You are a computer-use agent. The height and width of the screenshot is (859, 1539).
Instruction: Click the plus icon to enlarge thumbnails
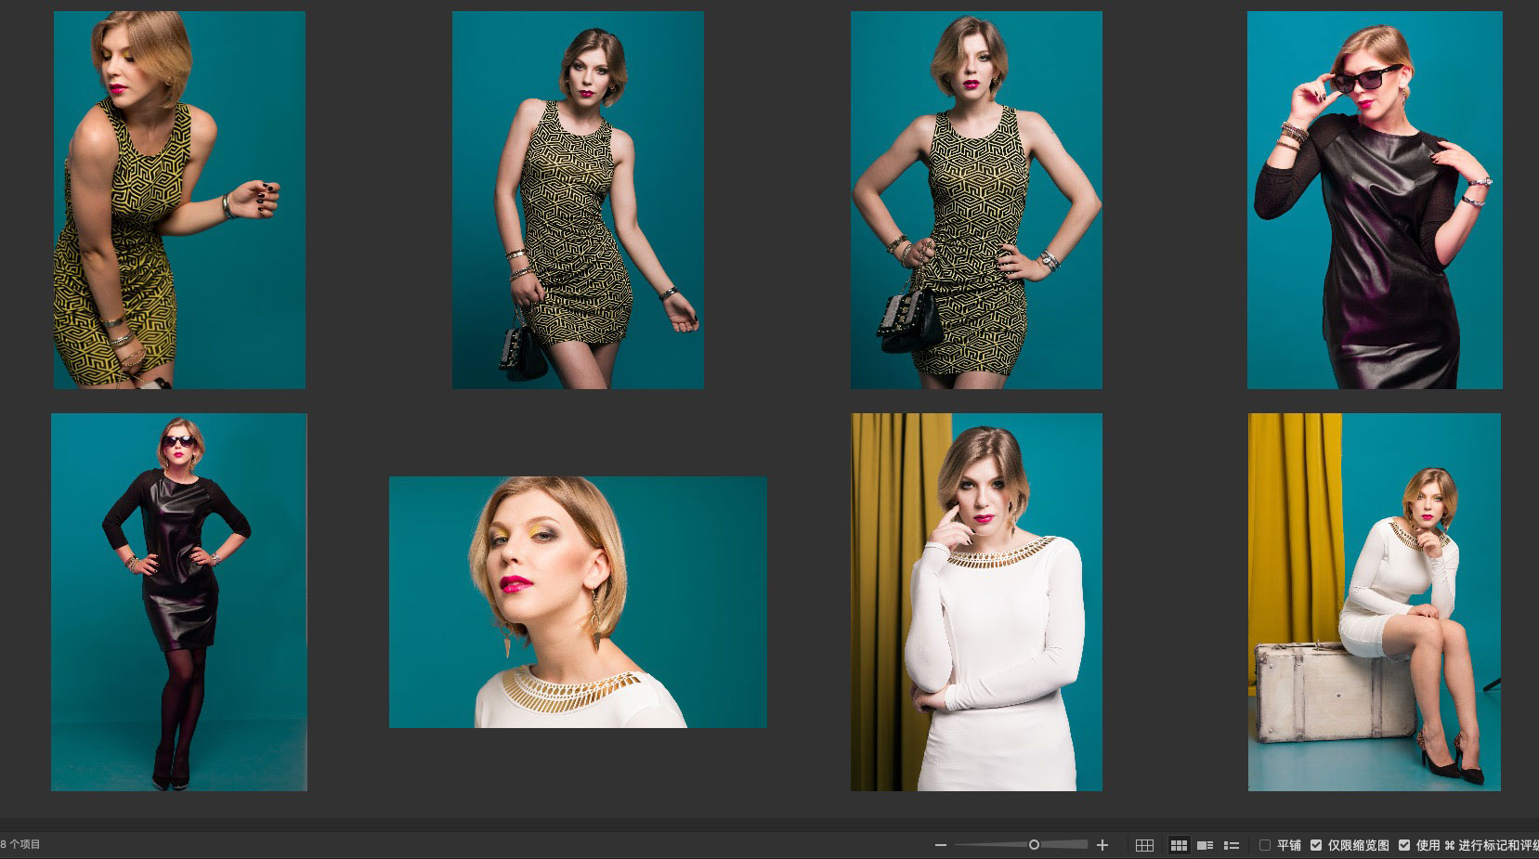1102,845
